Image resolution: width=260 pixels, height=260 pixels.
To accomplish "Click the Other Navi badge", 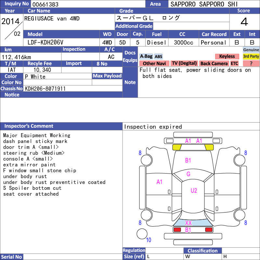I will [154, 63].
